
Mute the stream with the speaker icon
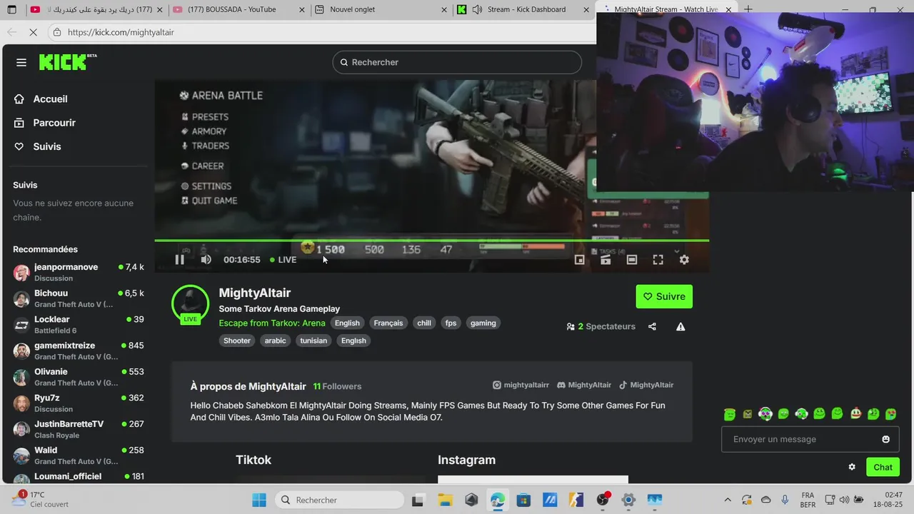(206, 259)
